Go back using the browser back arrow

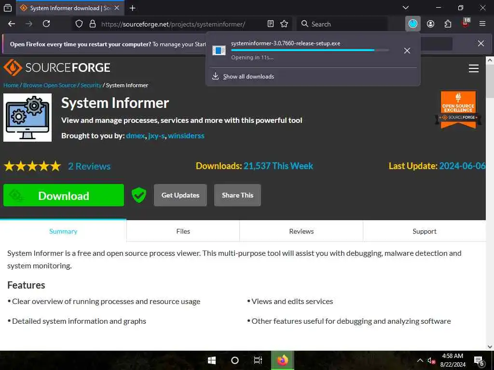pyautogui.click(x=12, y=24)
